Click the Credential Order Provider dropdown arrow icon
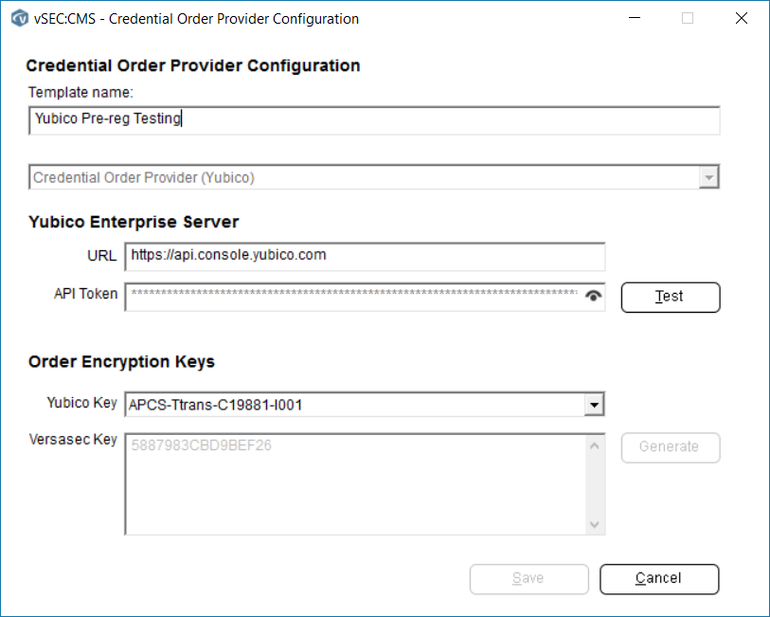 (708, 176)
